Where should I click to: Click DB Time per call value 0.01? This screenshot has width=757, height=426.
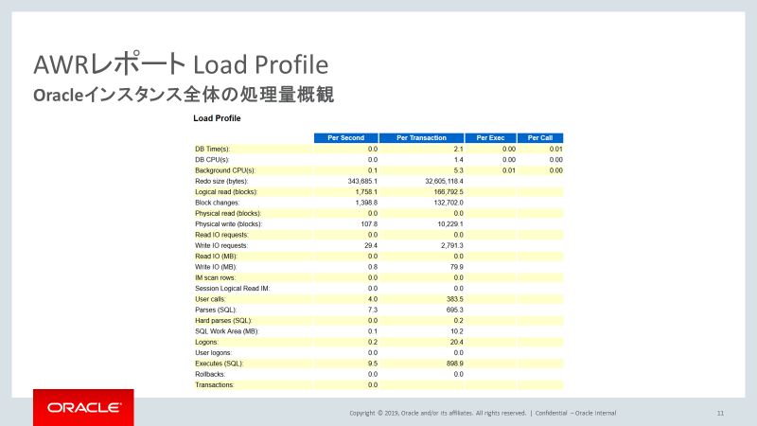point(556,150)
